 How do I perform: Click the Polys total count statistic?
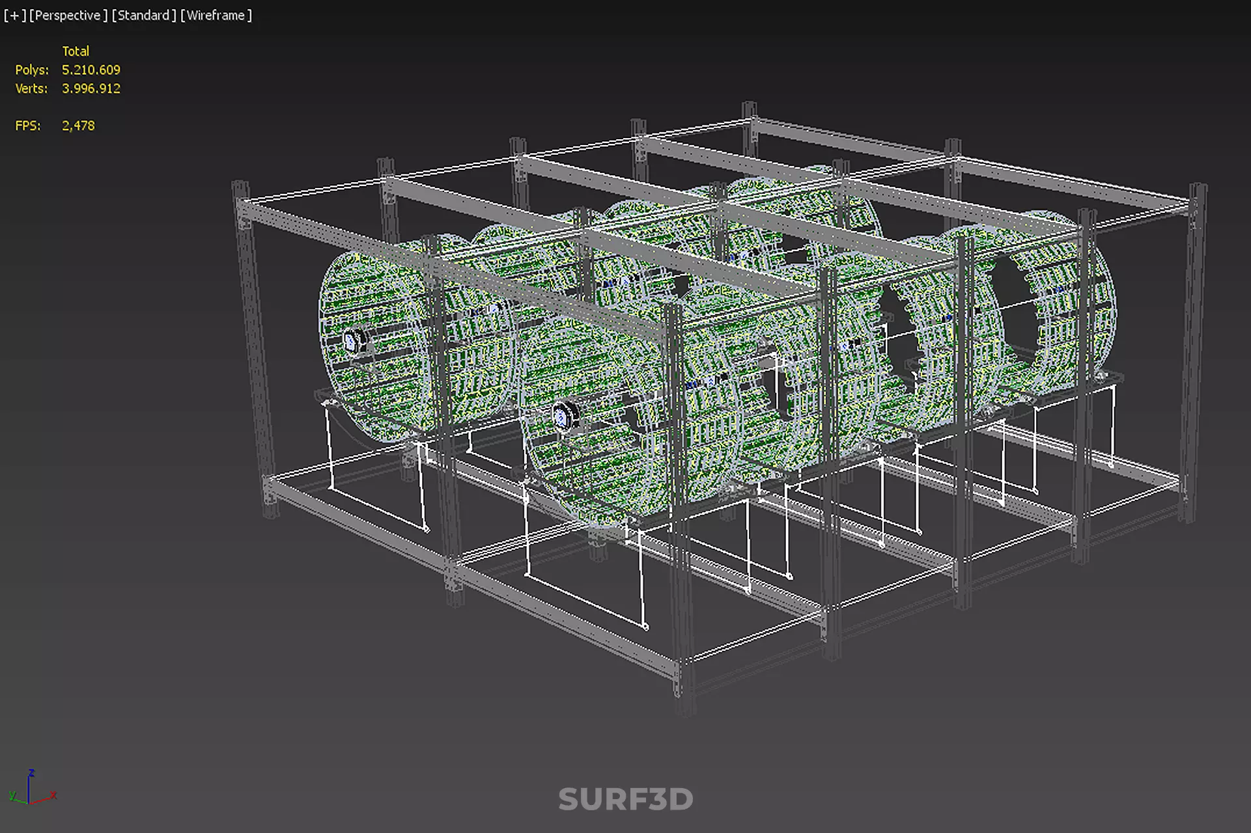tap(91, 70)
